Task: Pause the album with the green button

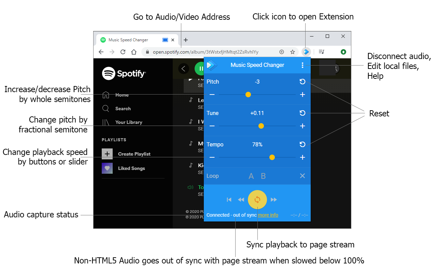Action: pos(199,69)
